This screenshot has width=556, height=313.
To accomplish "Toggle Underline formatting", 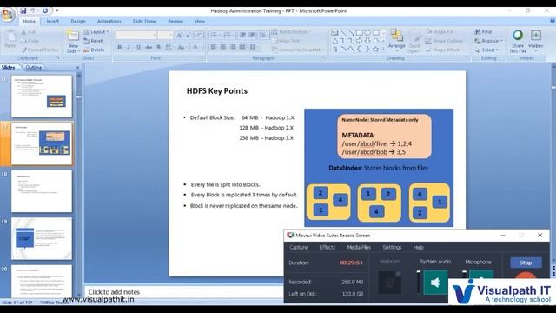I will [138, 47].
